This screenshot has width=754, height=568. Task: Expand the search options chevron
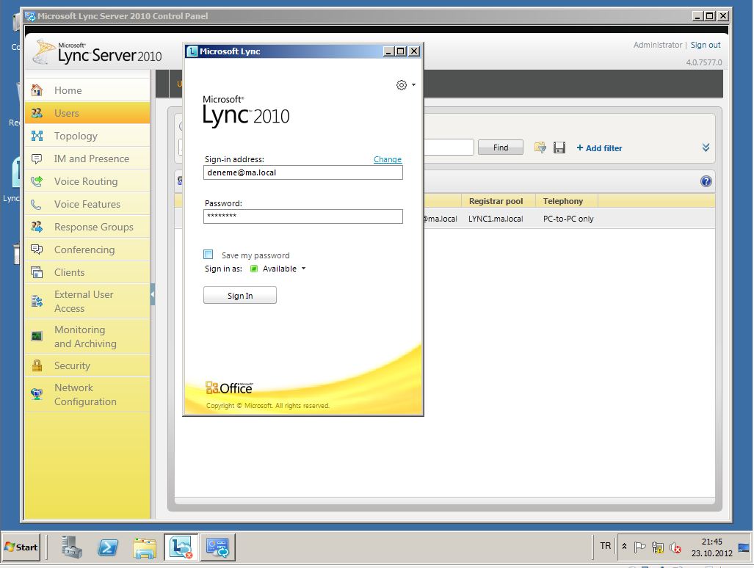tap(706, 148)
